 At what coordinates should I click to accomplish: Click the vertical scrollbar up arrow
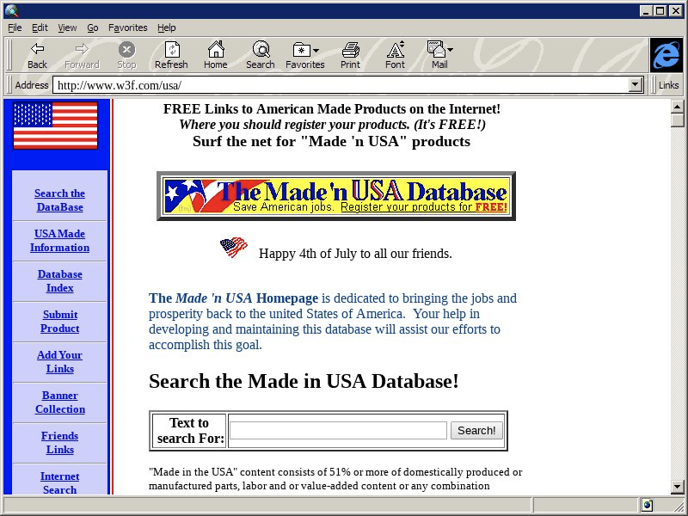click(678, 106)
